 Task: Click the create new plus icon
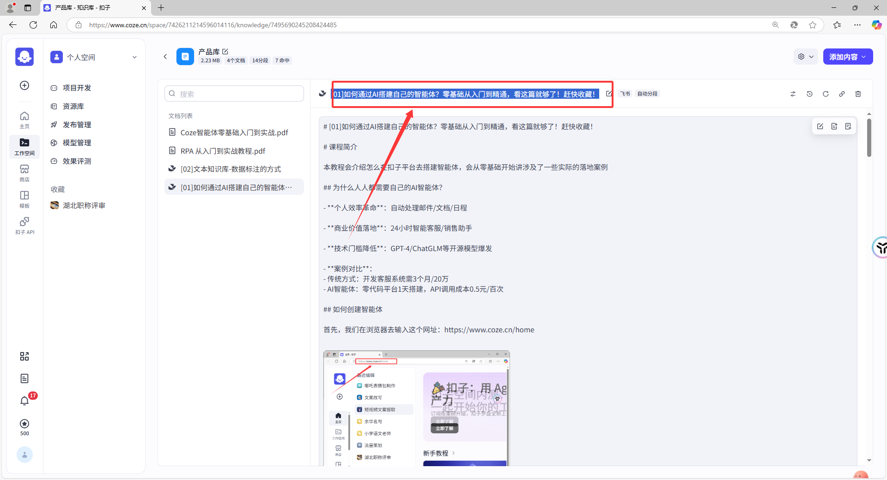24,85
